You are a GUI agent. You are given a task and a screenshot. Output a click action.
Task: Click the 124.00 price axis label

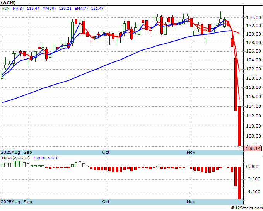point(253,60)
